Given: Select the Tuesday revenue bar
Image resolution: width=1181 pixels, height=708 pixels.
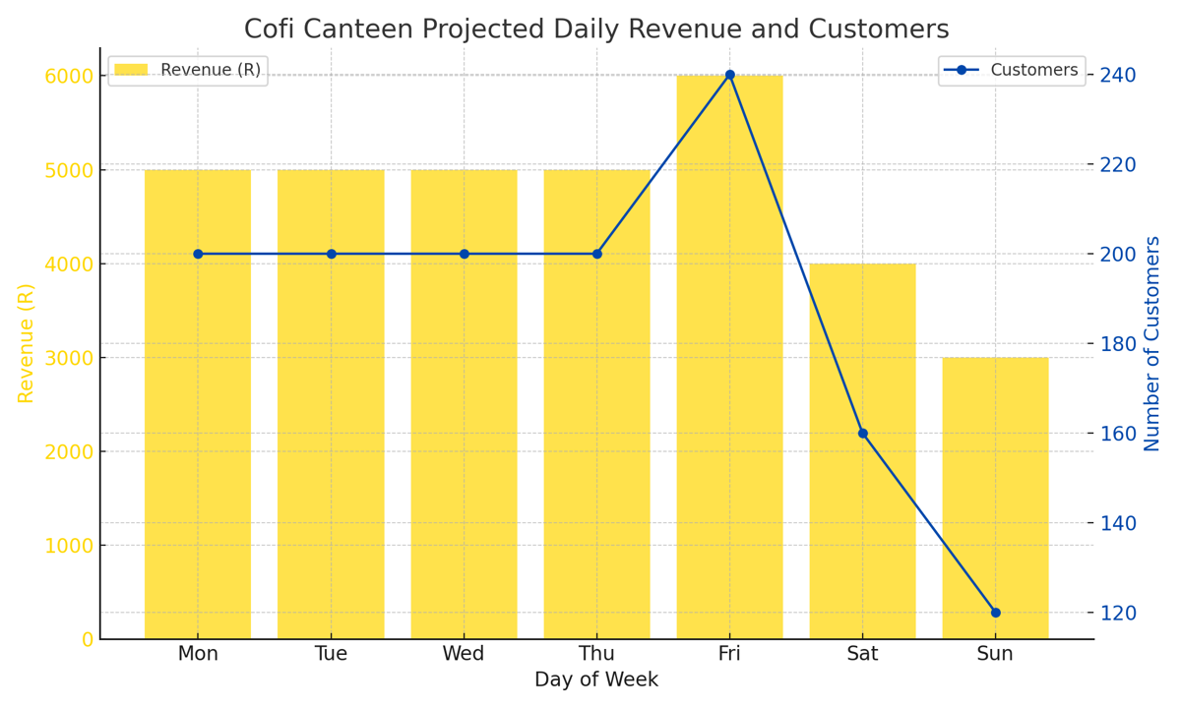Looking at the screenshot, I should click(x=331, y=404).
